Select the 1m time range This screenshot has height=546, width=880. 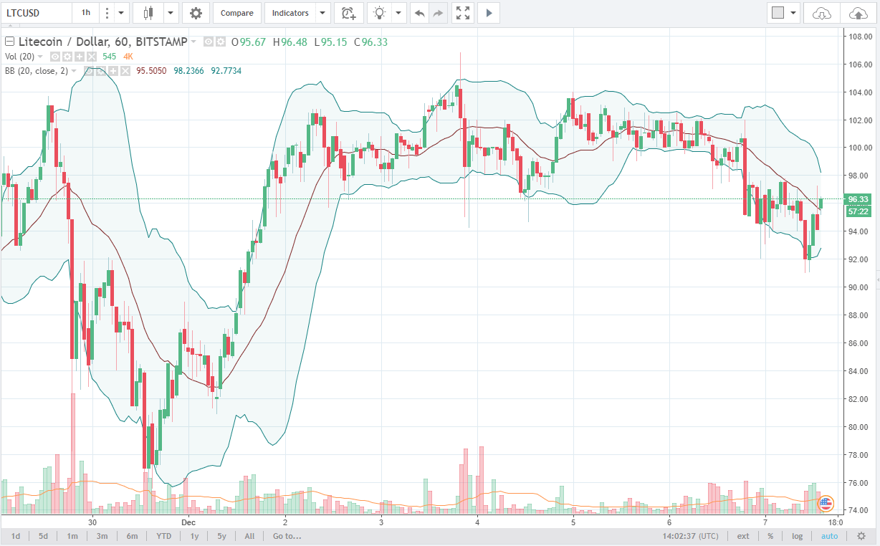[72, 536]
